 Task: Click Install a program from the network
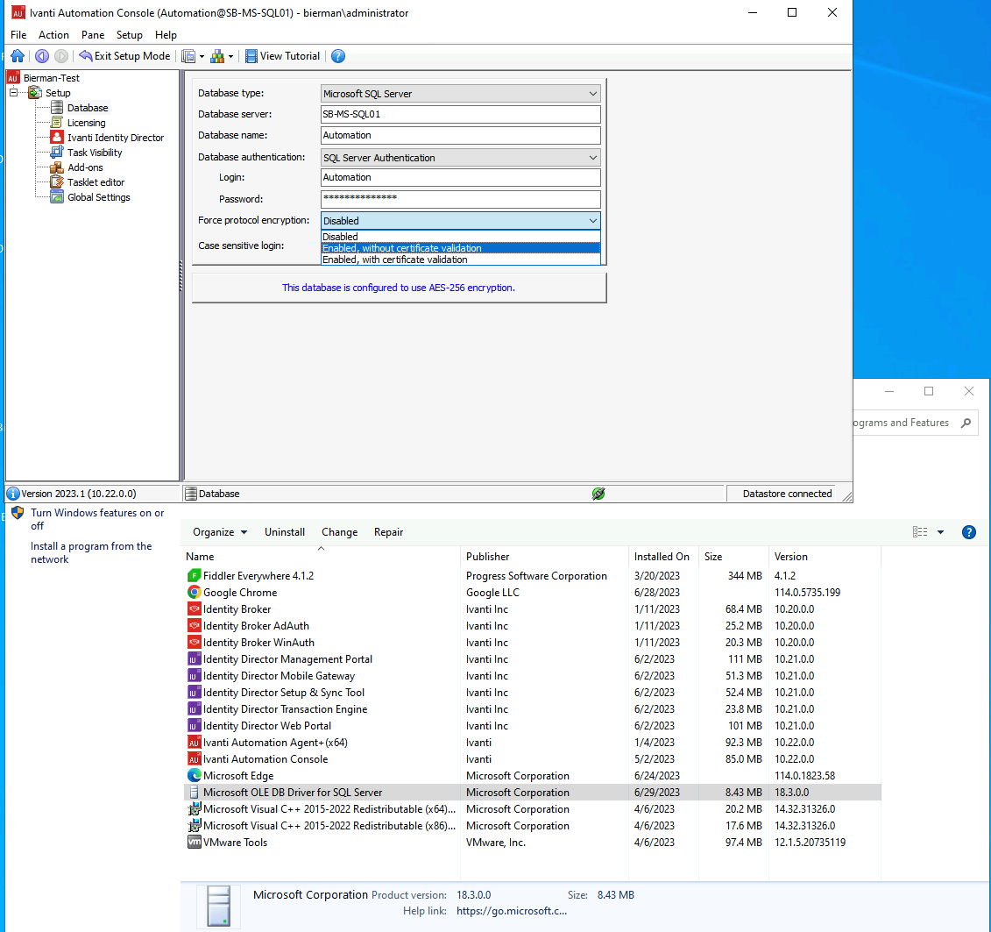(91, 552)
